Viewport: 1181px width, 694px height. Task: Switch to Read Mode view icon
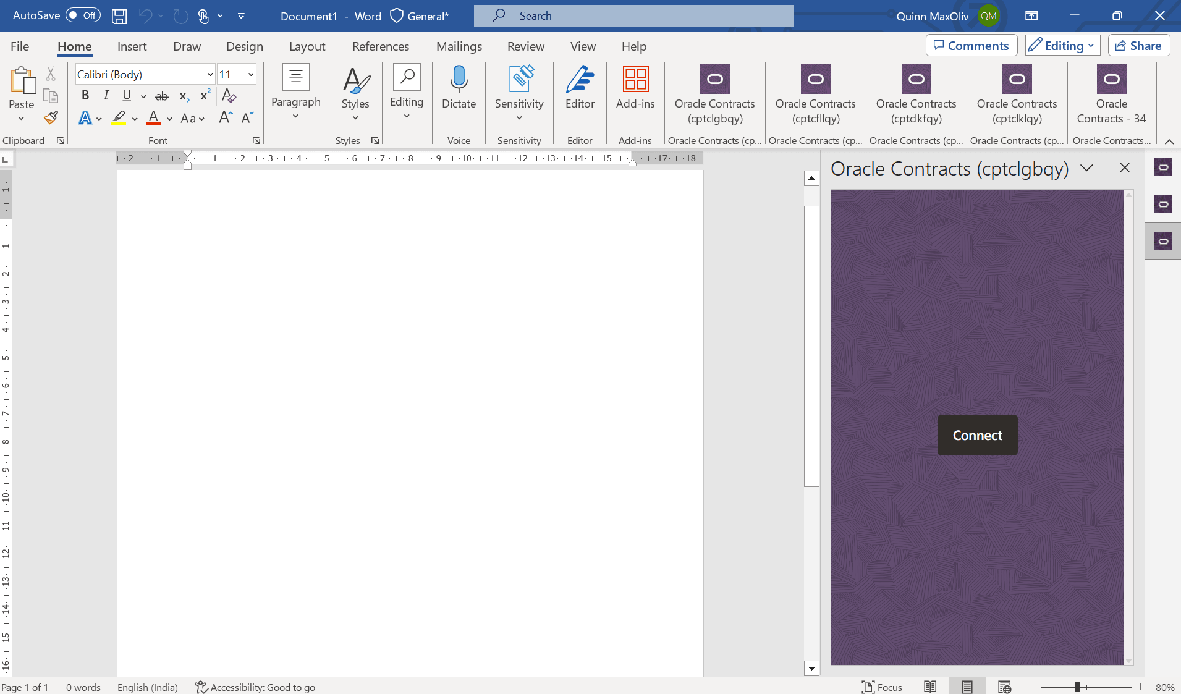coord(930,687)
